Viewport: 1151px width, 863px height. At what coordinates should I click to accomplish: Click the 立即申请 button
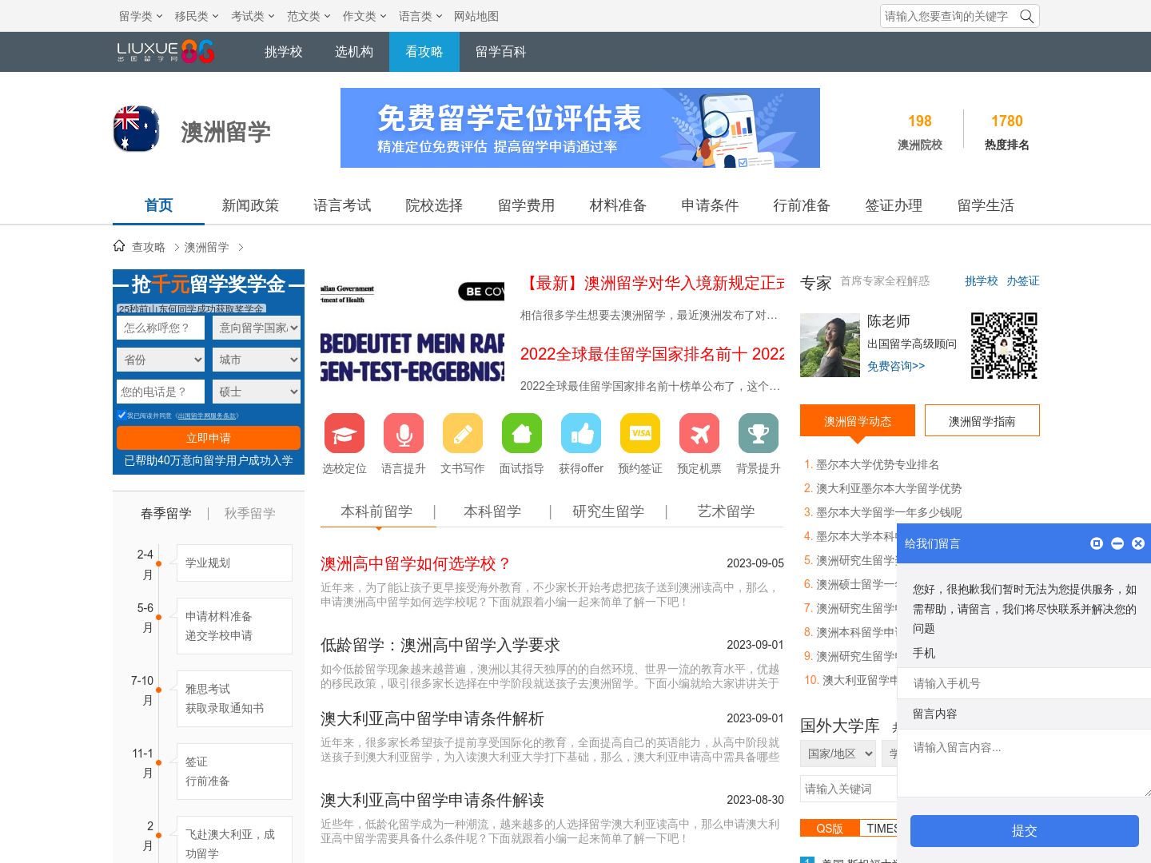(x=209, y=438)
